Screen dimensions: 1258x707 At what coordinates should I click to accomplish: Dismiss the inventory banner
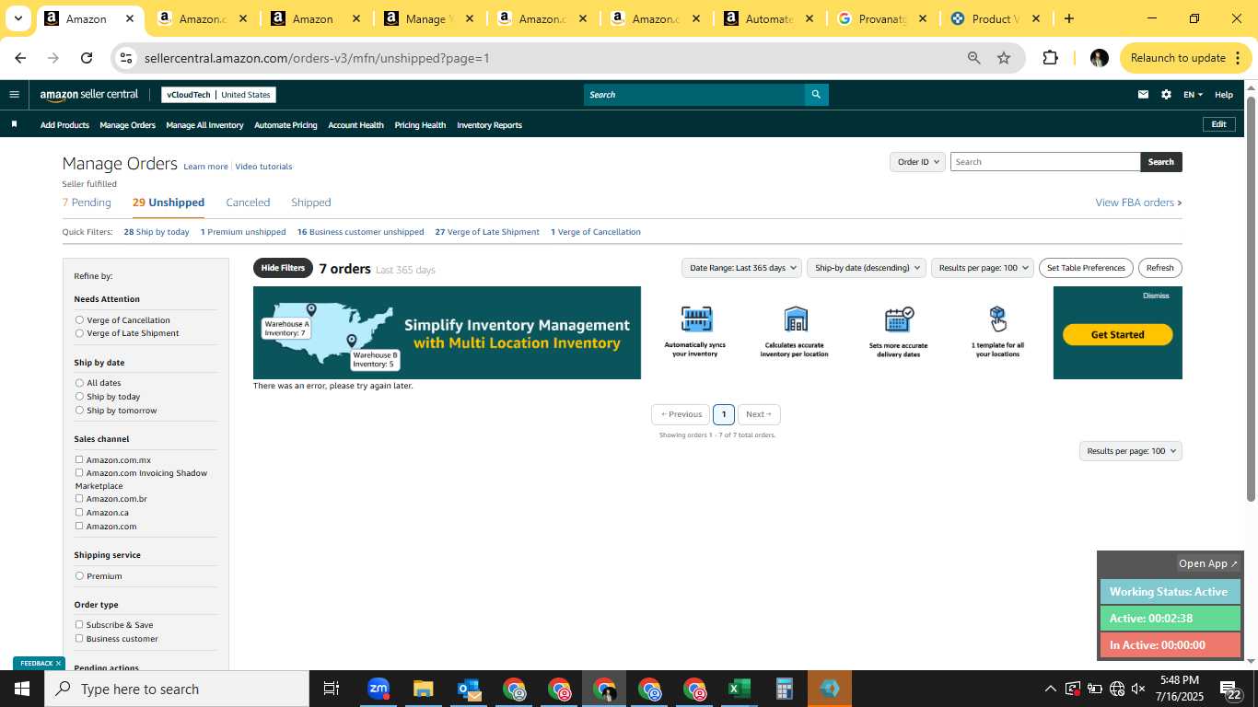point(1156,296)
